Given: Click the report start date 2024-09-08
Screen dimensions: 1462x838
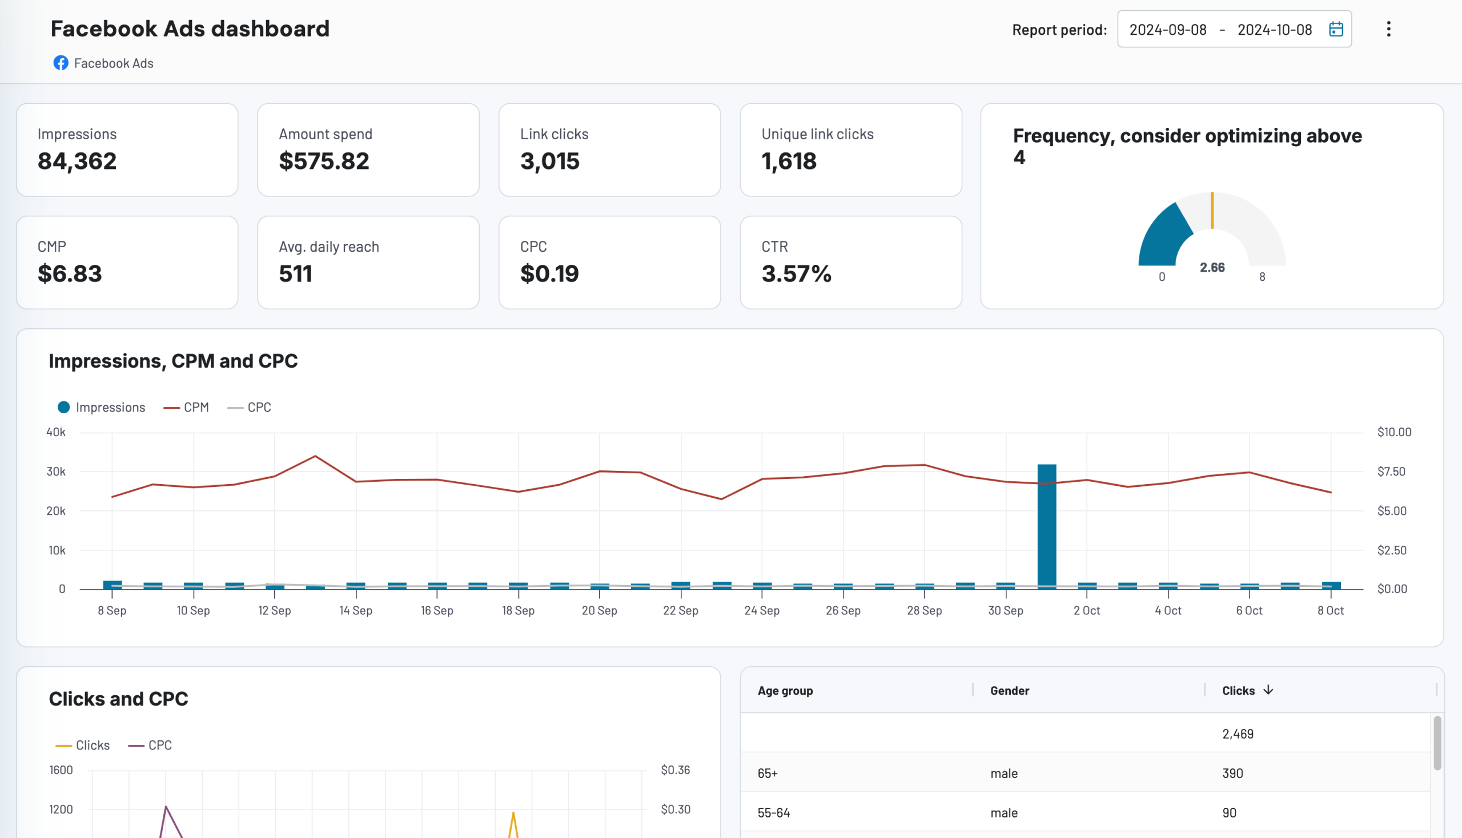Looking at the screenshot, I should click(1168, 29).
